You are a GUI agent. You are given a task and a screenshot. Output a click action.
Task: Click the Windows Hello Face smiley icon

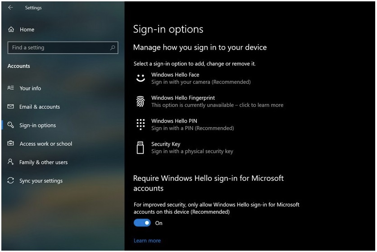[141, 78]
